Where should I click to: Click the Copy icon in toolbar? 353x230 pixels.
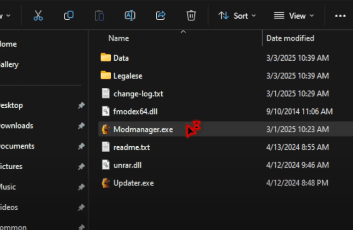point(68,16)
